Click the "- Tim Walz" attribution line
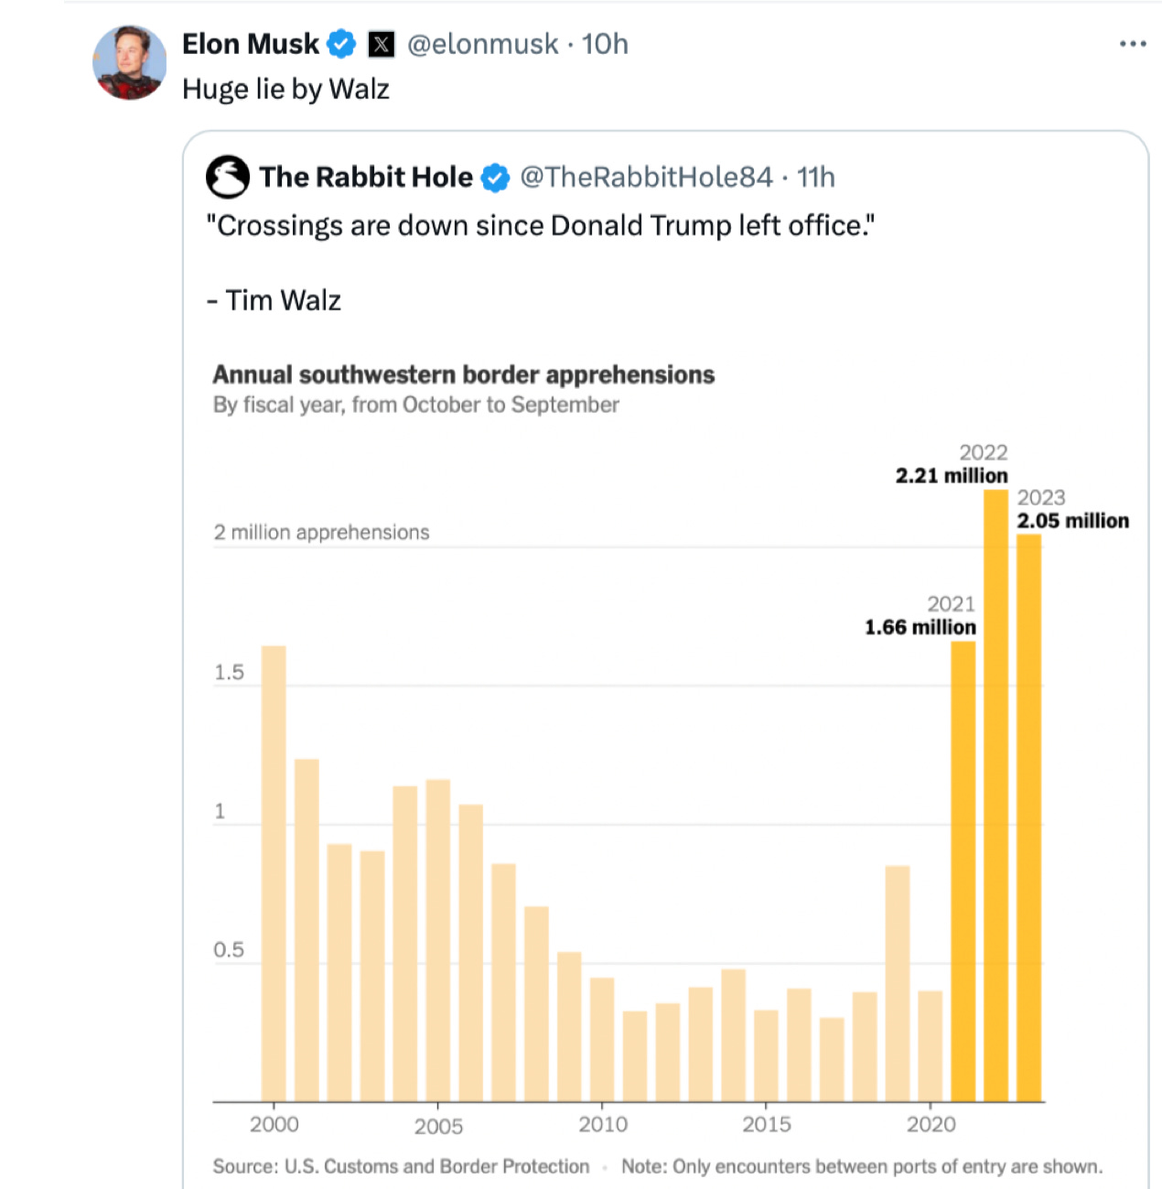 [274, 300]
